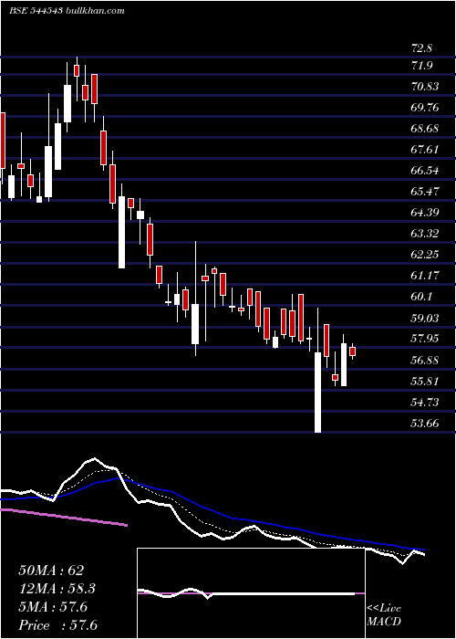Click the 68.68 price axis label

[x=425, y=129]
